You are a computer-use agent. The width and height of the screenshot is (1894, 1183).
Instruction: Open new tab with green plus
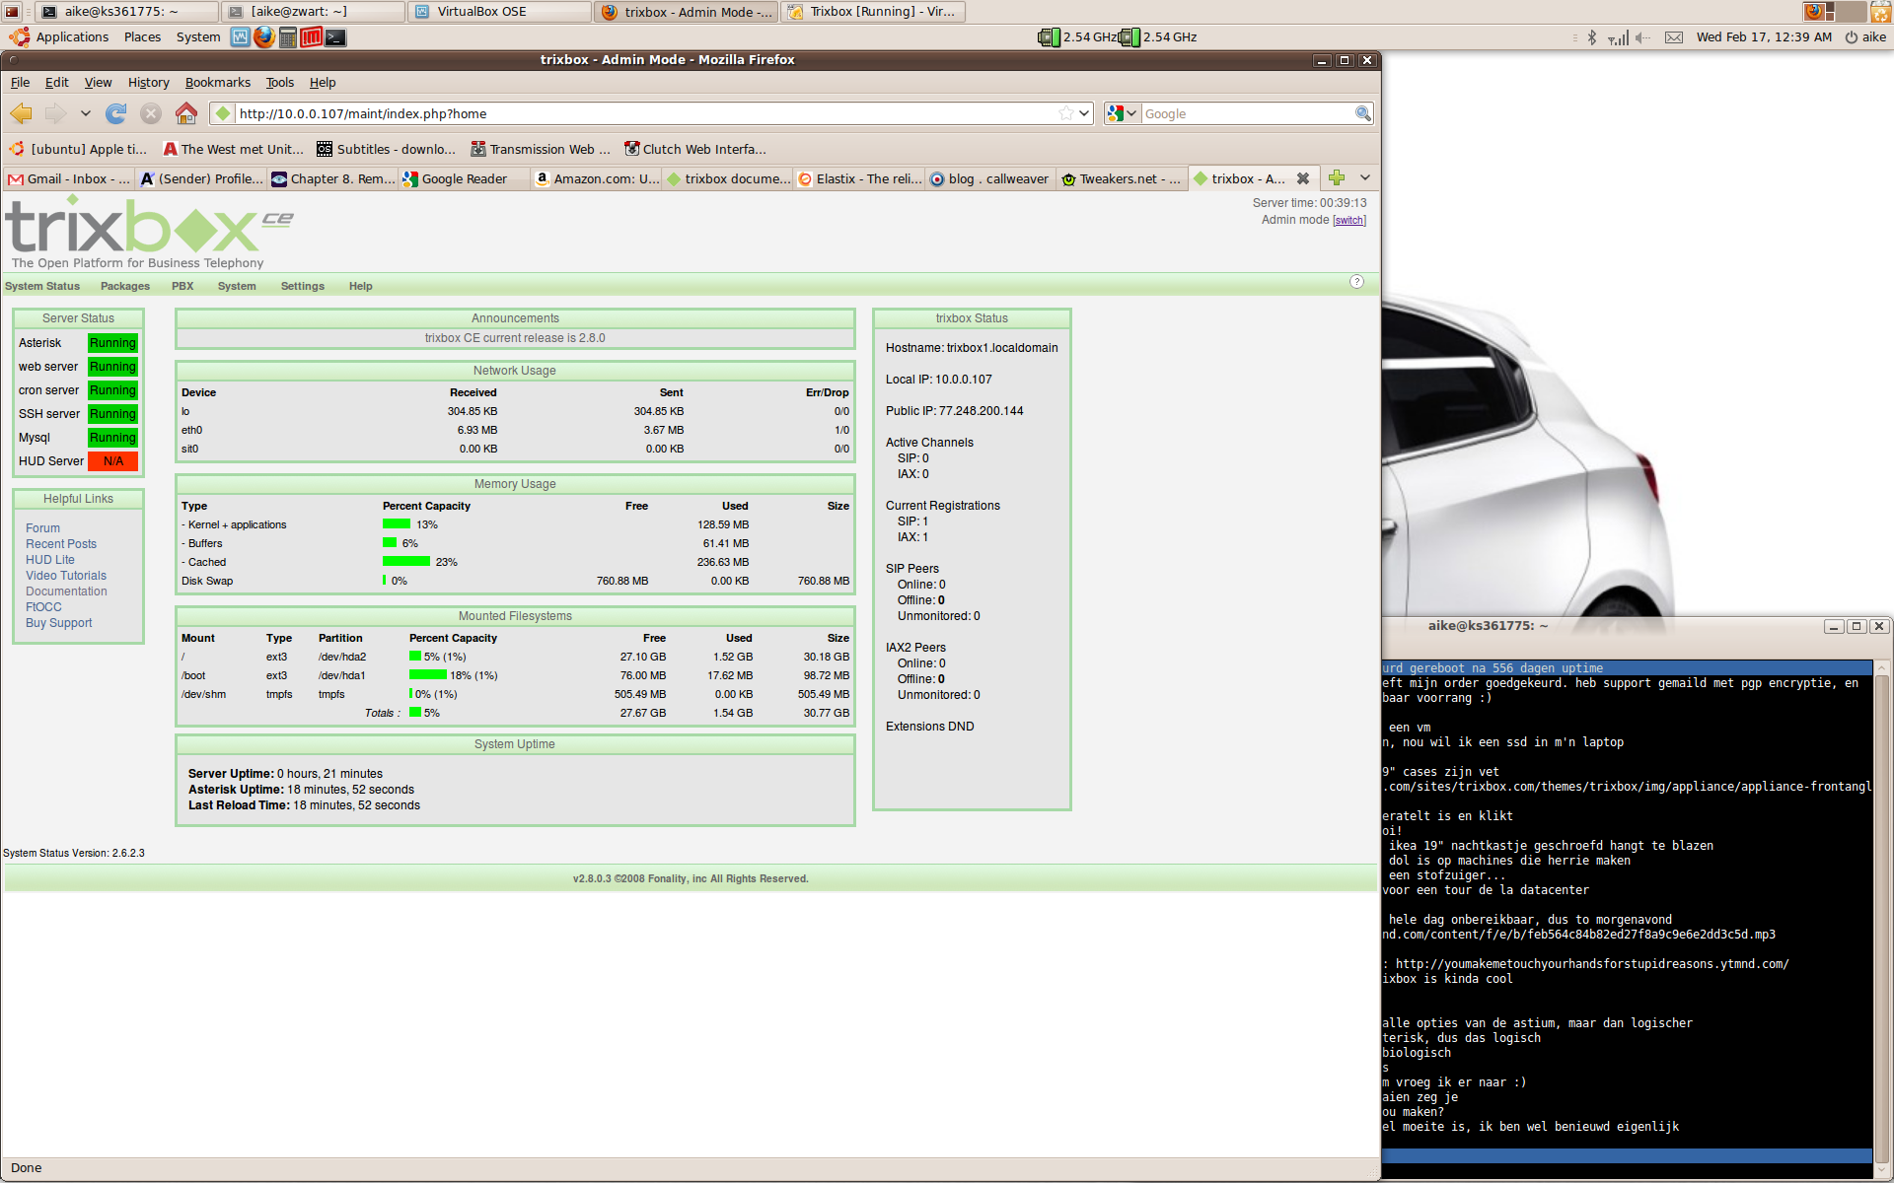pyautogui.click(x=1337, y=177)
